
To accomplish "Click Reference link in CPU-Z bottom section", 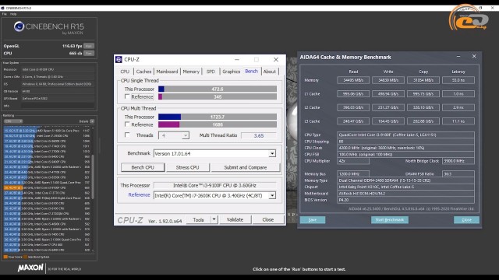I will coord(139,195).
